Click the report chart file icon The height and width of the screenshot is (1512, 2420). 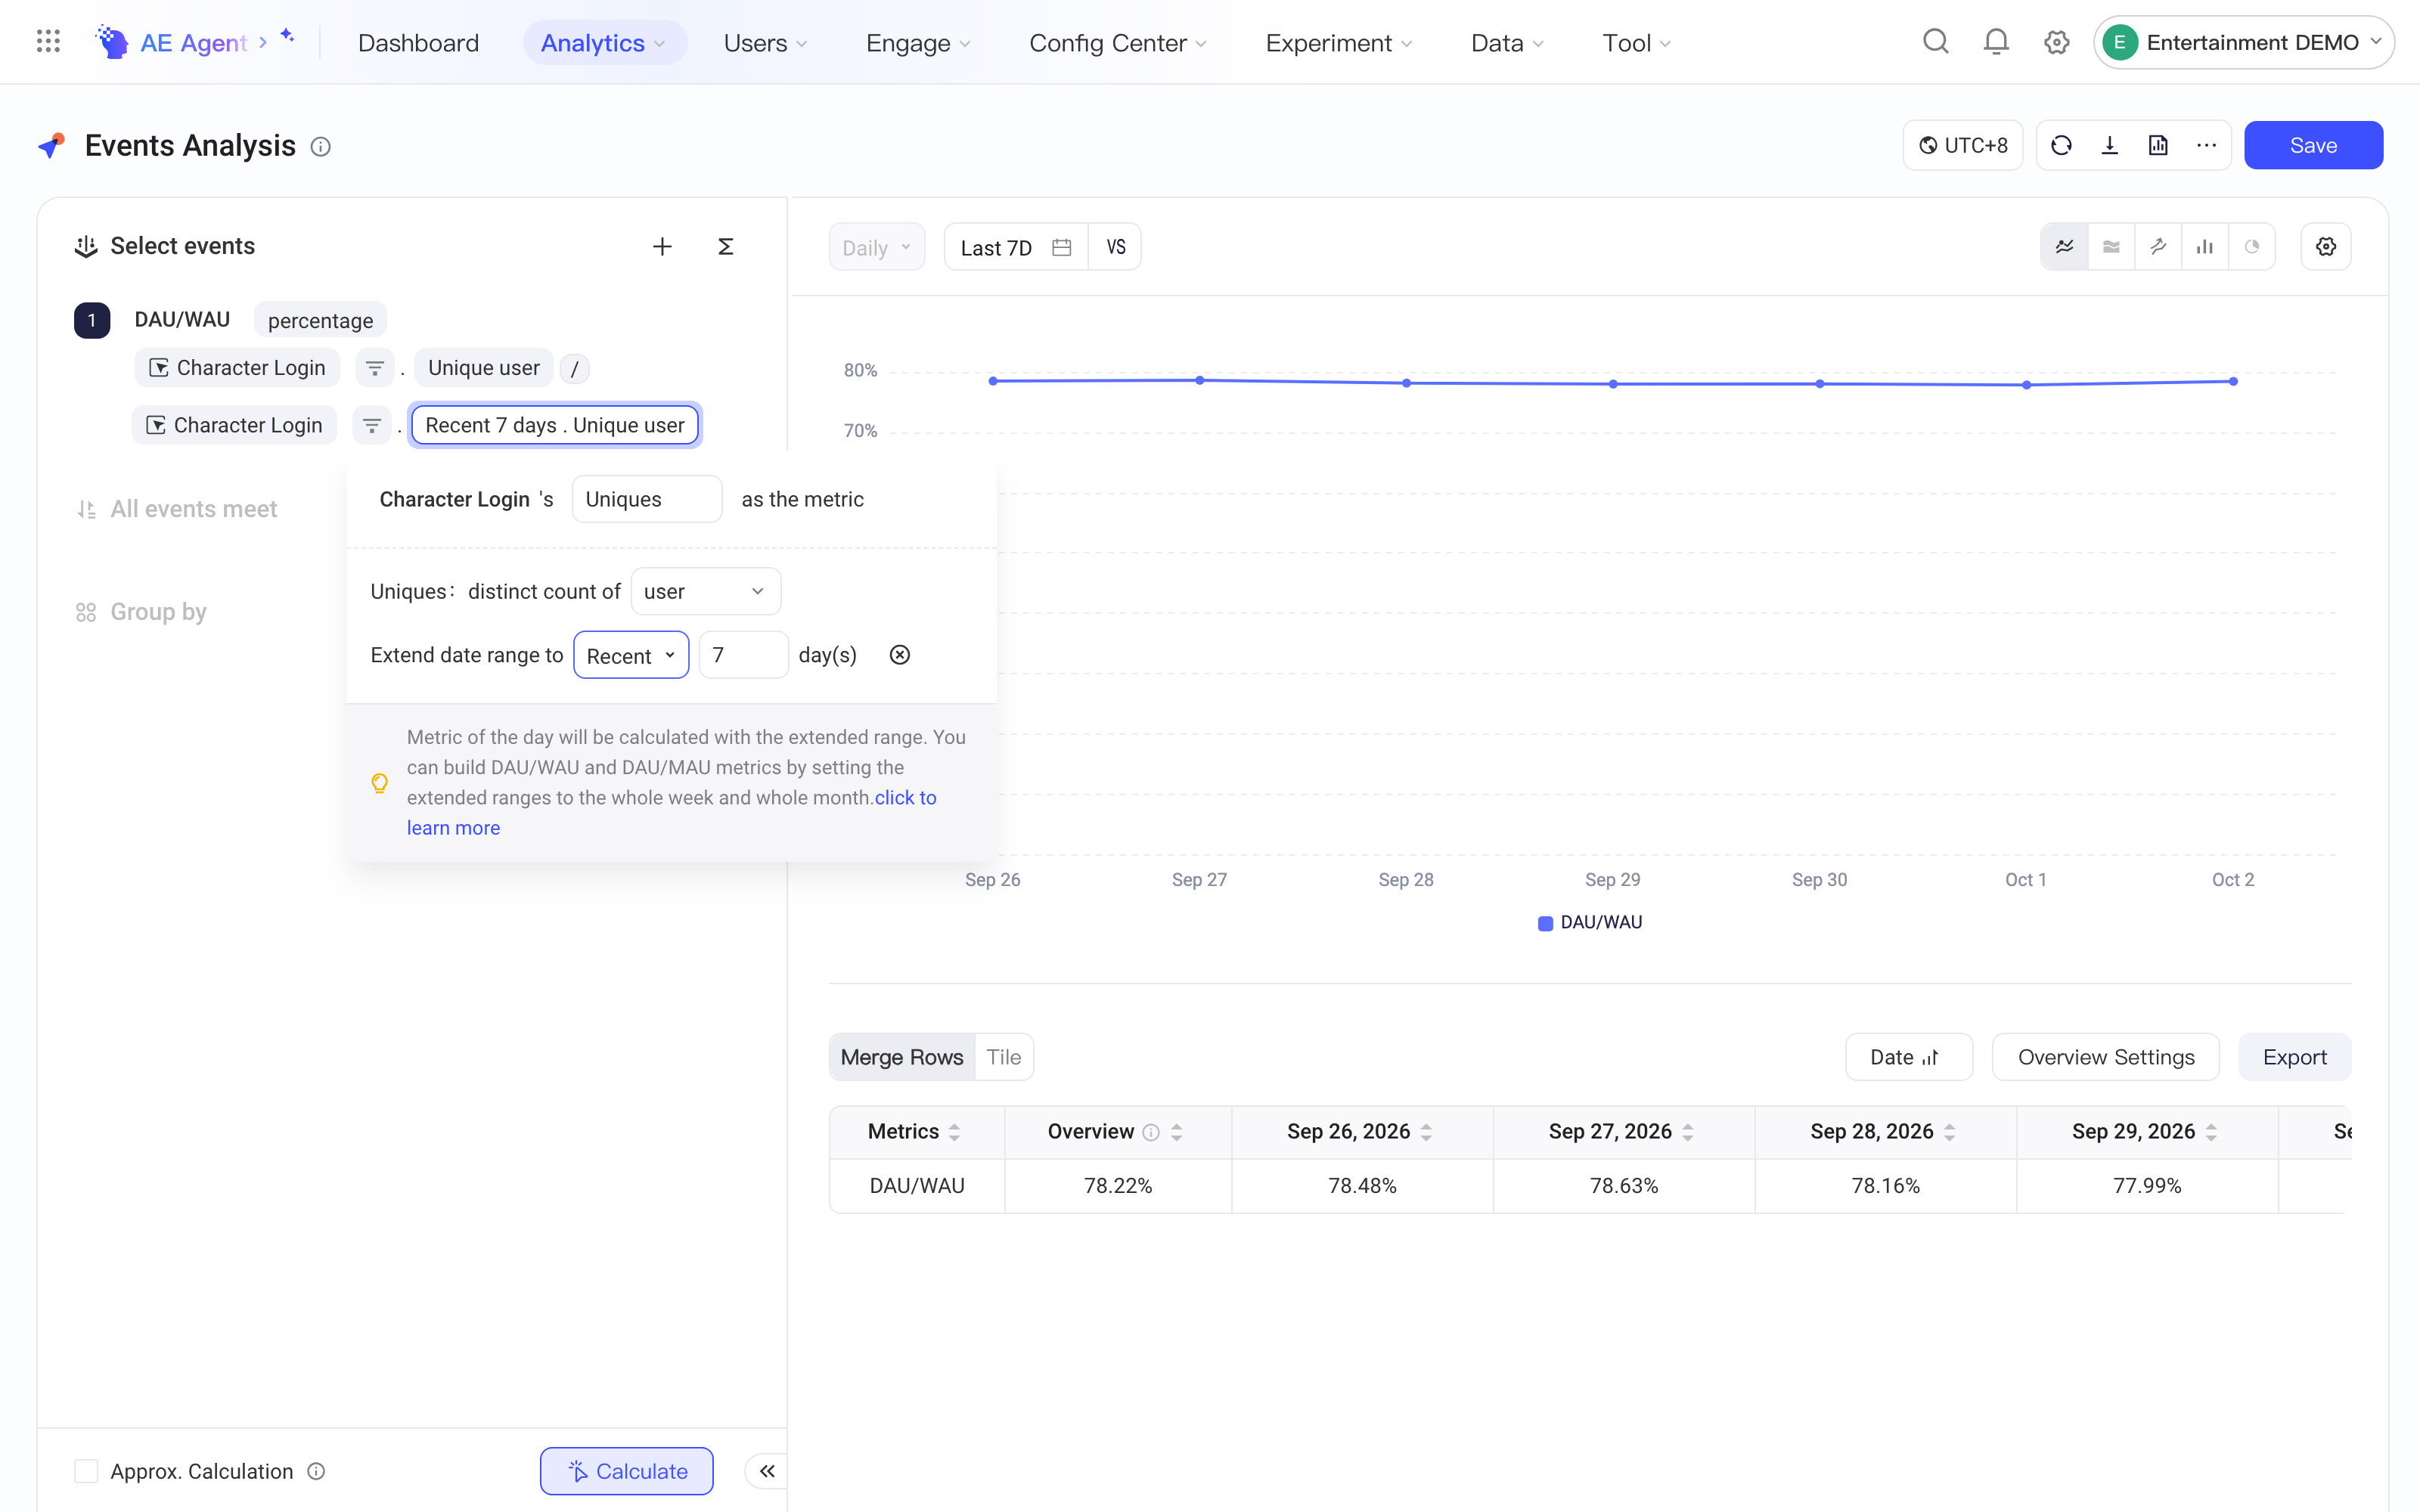click(2158, 146)
